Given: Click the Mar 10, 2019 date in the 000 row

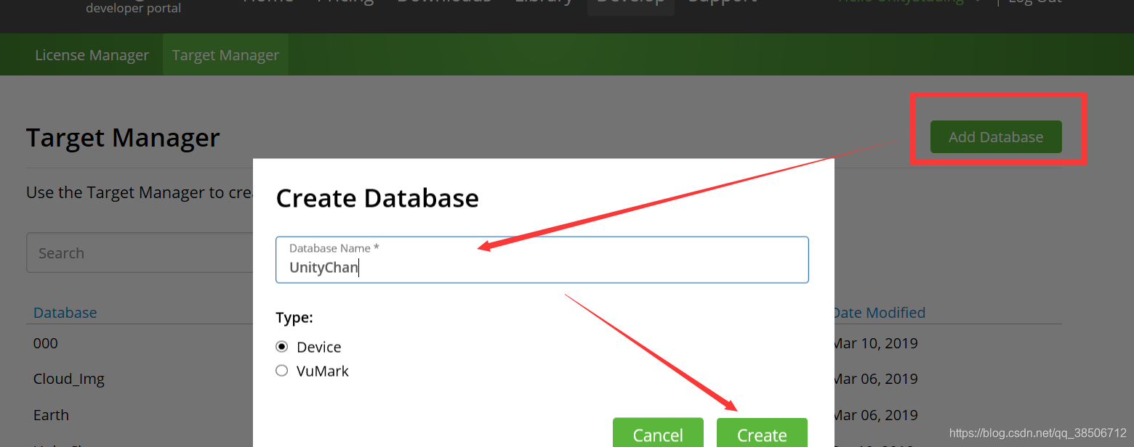Looking at the screenshot, I should [x=875, y=343].
